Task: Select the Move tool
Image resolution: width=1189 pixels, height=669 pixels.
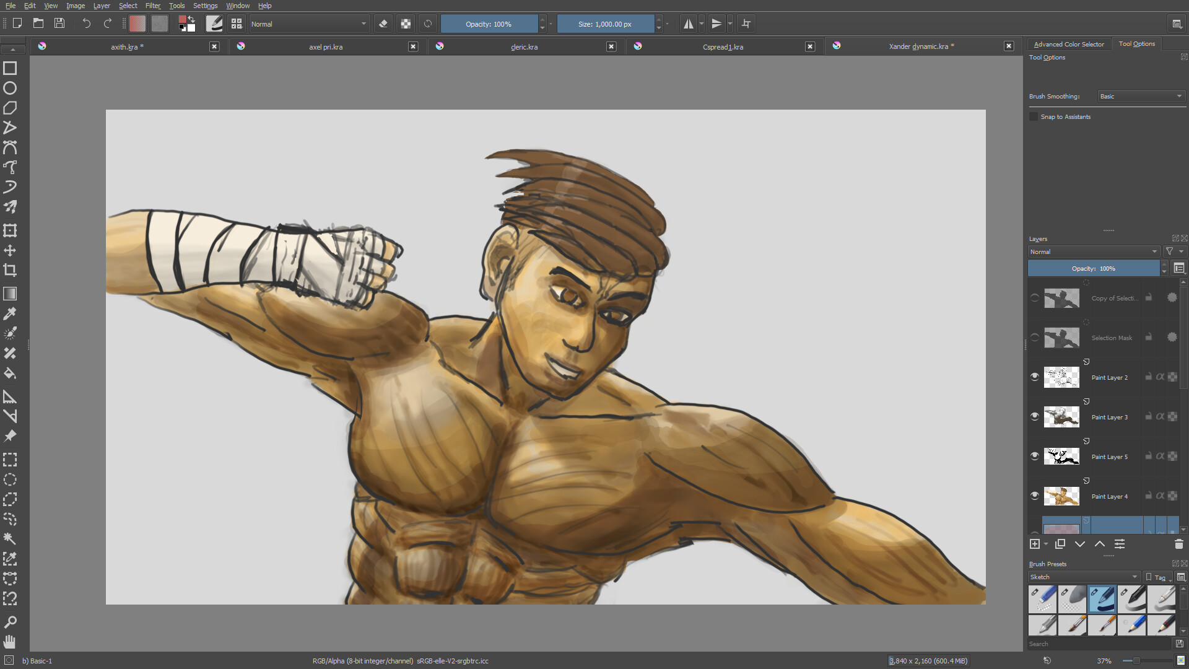Action: (10, 250)
